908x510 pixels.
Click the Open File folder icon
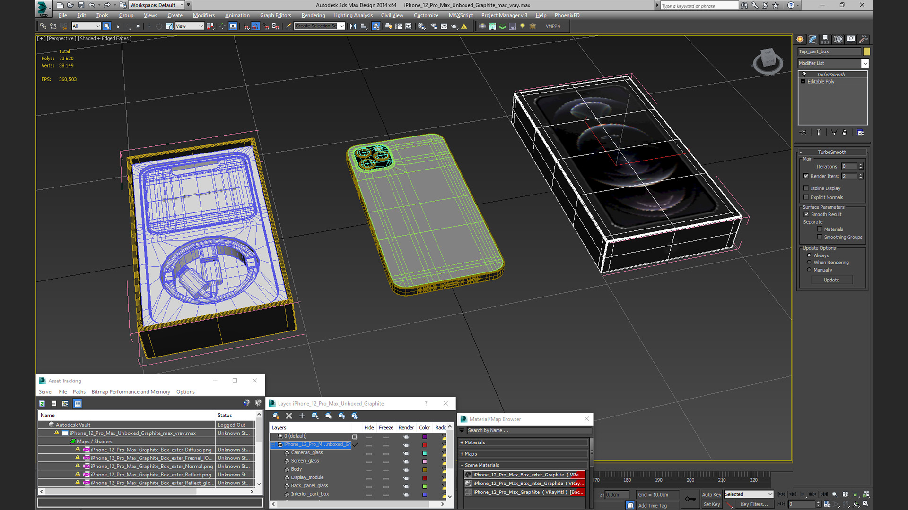[70, 5]
